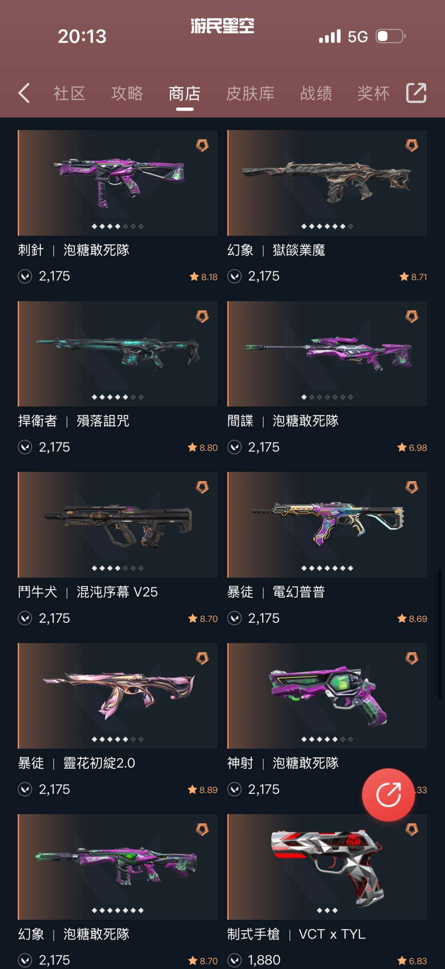Tap the tier badge on 幻象 獄燄業魔 card
The height and width of the screenshot is (969, 445).
412,145
